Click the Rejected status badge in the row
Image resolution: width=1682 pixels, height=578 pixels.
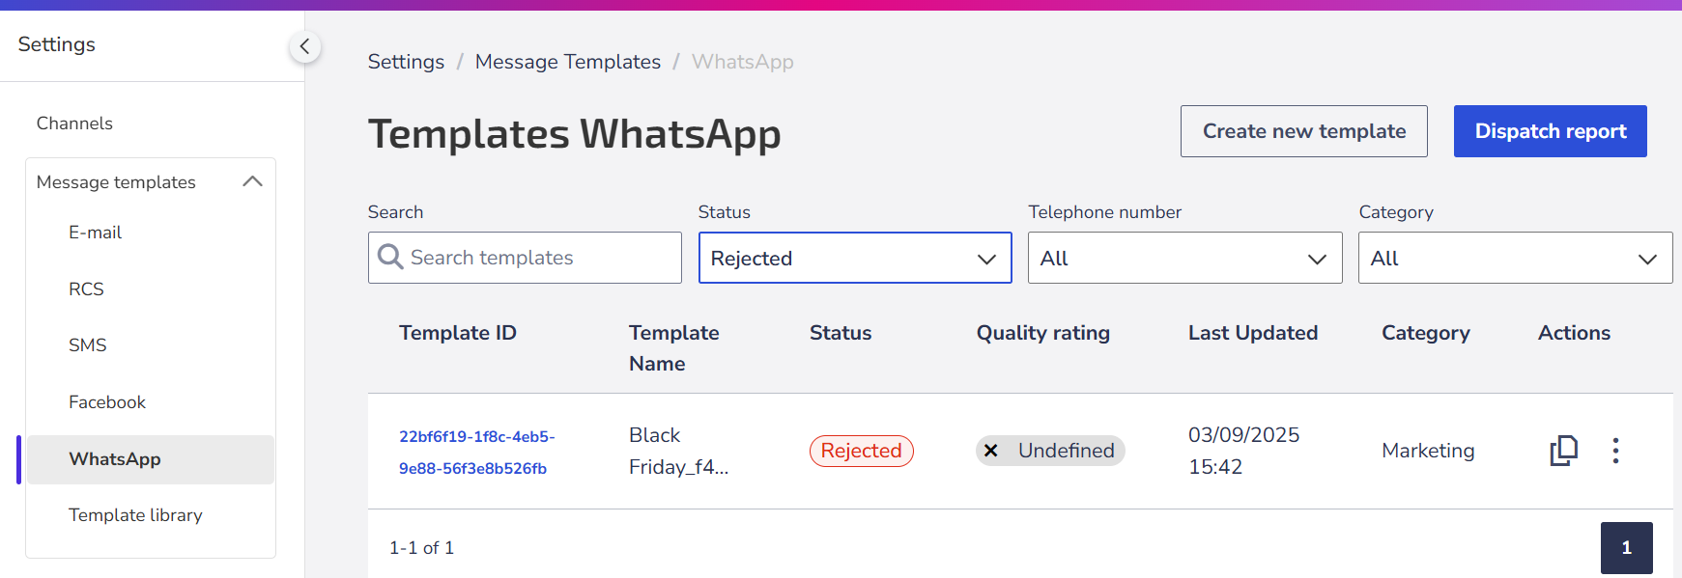click(861, 451)
